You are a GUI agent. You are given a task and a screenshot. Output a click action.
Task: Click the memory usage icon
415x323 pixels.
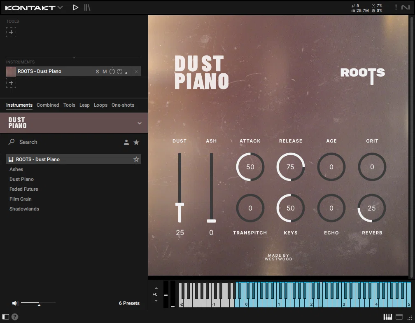(353, 11)
